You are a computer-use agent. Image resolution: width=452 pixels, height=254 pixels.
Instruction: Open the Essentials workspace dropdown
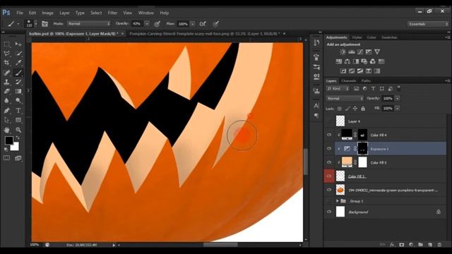click(x=428, y=24)
